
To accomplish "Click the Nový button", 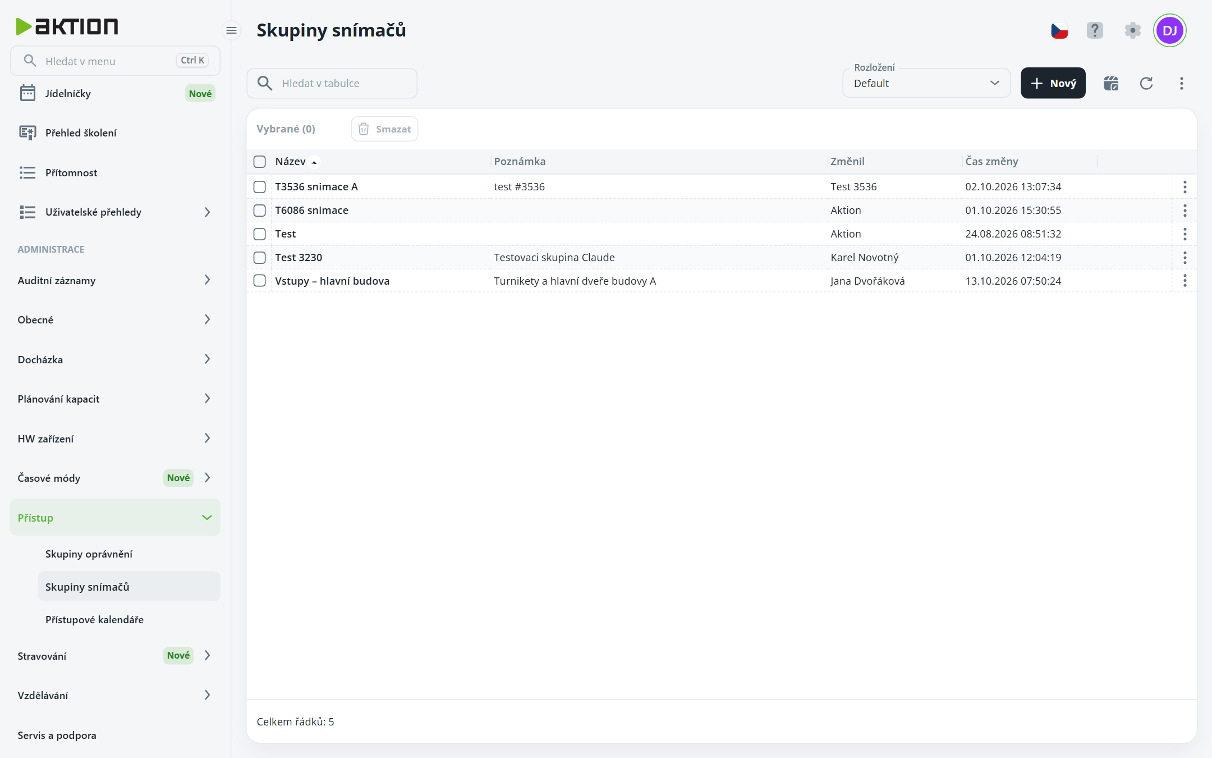I will pos(1053,83).
